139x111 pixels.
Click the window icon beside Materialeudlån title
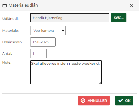click(x=4, y=6)
